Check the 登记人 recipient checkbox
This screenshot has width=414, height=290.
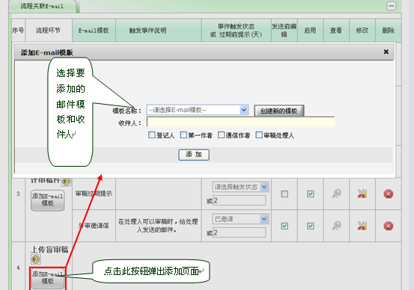coord(151,135)
